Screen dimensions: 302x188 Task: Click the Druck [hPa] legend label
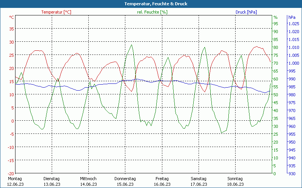[246, 12]
